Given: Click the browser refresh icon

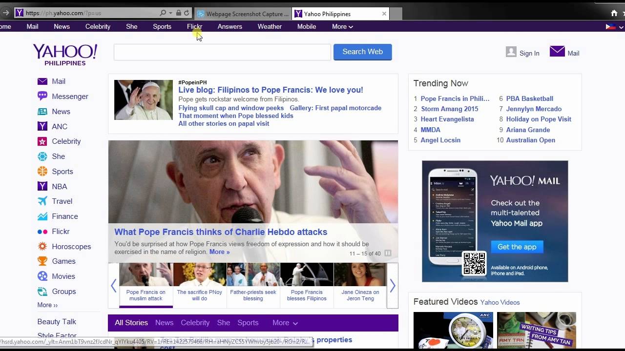Looking at the screenshot, I should [187, 13].
